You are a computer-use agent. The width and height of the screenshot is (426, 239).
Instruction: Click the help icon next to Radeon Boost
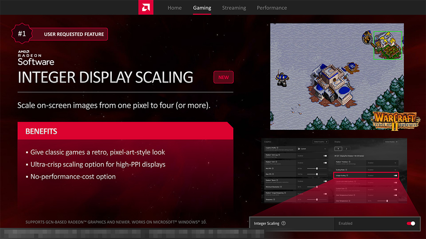[277, 180]
